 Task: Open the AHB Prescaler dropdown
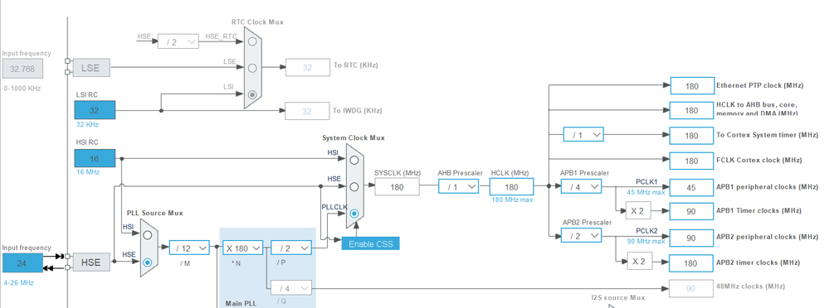click(x=458, y=186)
